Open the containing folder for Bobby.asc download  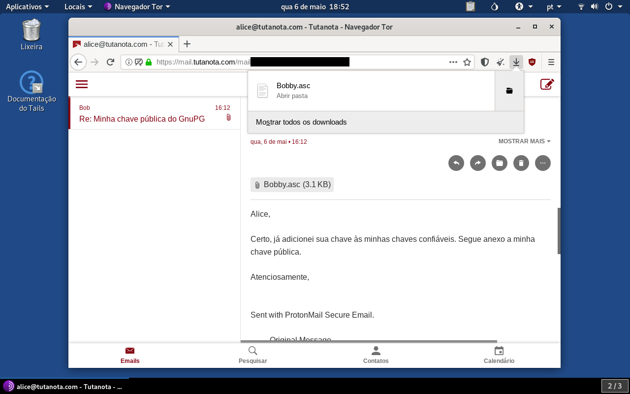click(x=509, y=91)
